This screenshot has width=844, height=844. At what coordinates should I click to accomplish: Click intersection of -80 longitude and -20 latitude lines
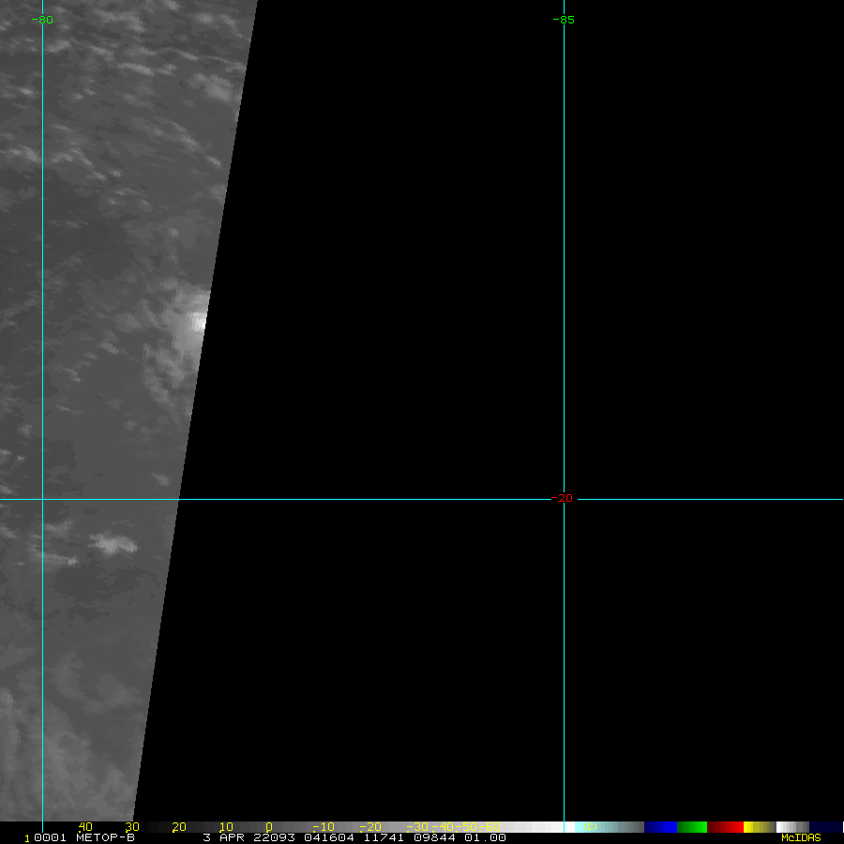click(42, 499)
